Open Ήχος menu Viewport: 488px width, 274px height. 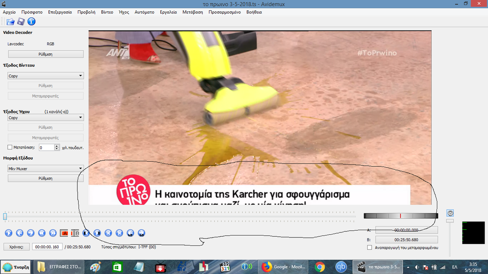click(x=124, y=12)
